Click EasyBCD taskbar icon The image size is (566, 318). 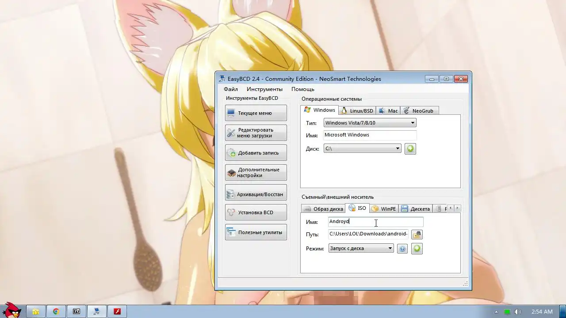(x=96, y=311)
